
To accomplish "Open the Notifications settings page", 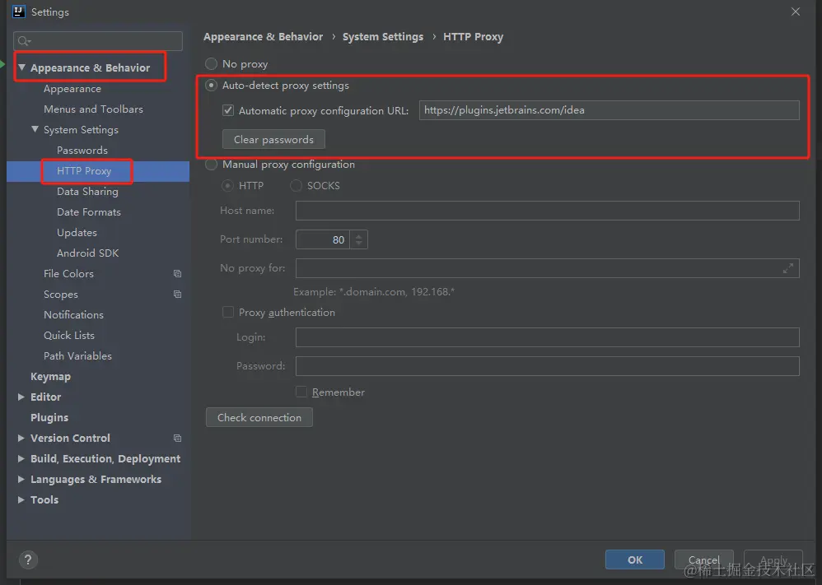I will [x=73, y=315].
